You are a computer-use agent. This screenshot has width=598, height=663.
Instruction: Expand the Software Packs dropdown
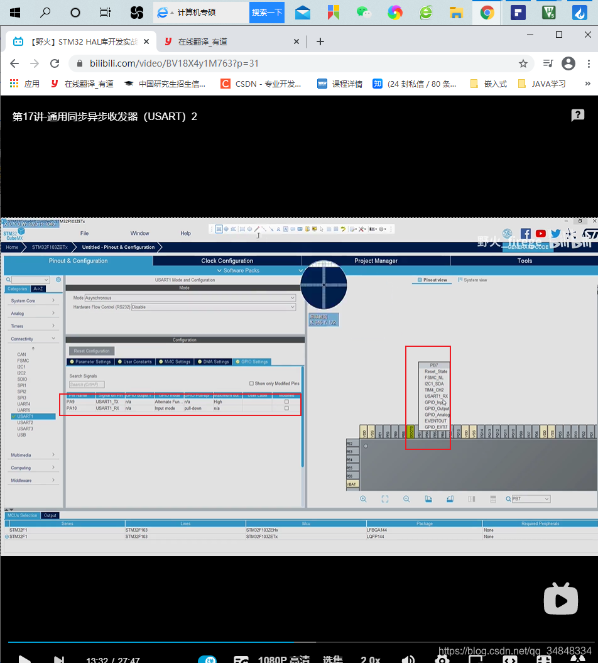coord(238,271)
